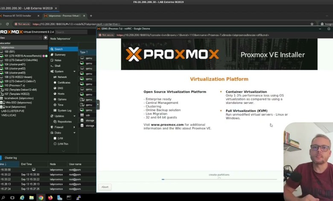Click the Hosts globe icon
Viewport: 333px width, 201px height.
click(x=55, y=94)
